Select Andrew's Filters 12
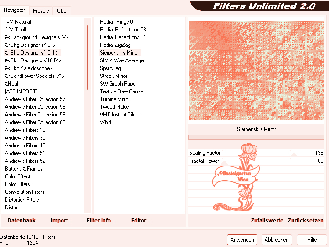The width and height of the screenshot is (329, 247). click(x=25, y=130)
